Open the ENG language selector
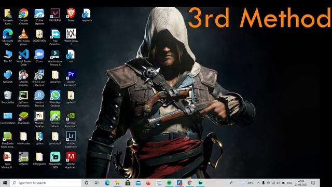332x187 pixels. [289, 183]
